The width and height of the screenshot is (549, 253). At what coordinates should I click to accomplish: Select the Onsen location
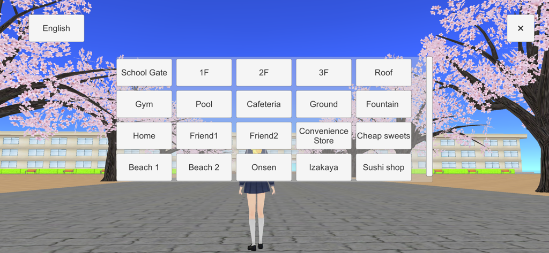[x=264, y=167]
